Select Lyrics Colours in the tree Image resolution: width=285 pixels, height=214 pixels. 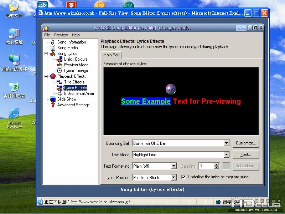76,59
